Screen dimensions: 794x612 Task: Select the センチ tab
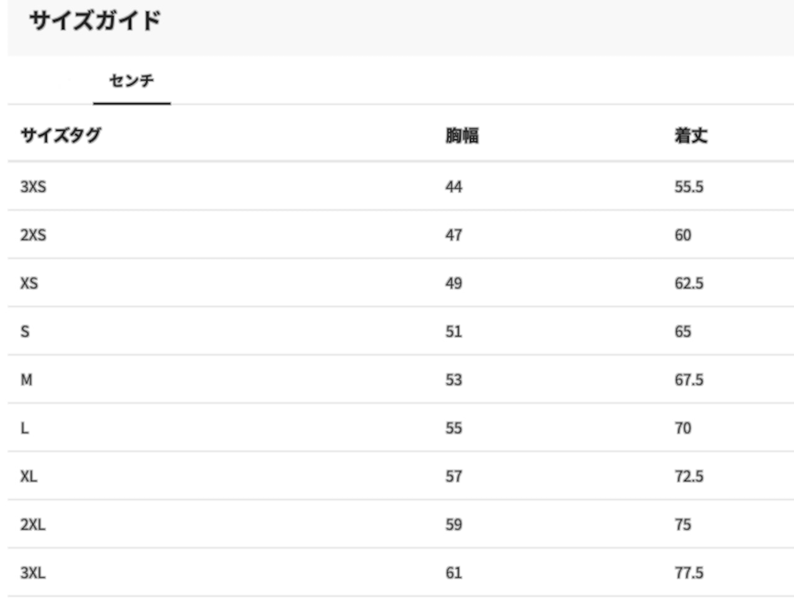pos(132,81)
